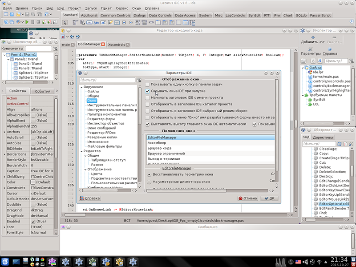Image resolution: width=356 pixels, height=267 pixels.
Task: Click the Open file folder icon
Action: click(x=18, y=14)
